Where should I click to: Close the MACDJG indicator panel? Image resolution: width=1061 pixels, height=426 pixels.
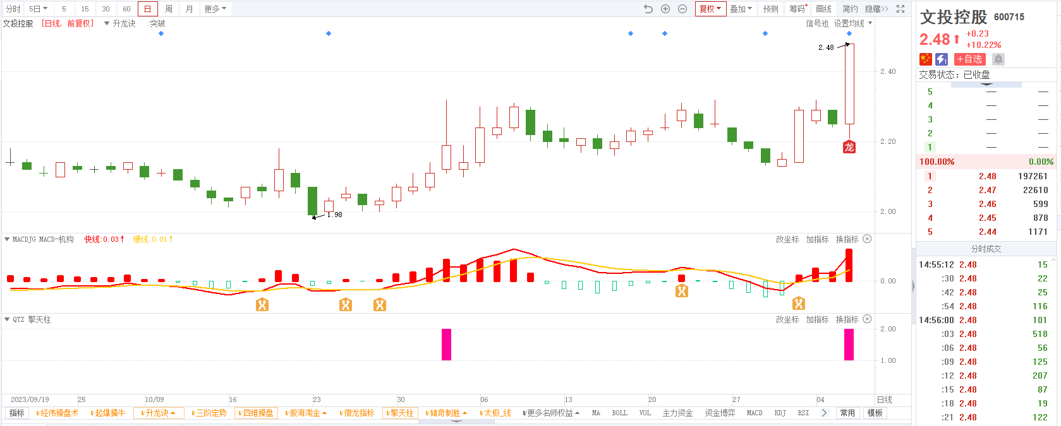pyautogui.click(x=867, y=239)
